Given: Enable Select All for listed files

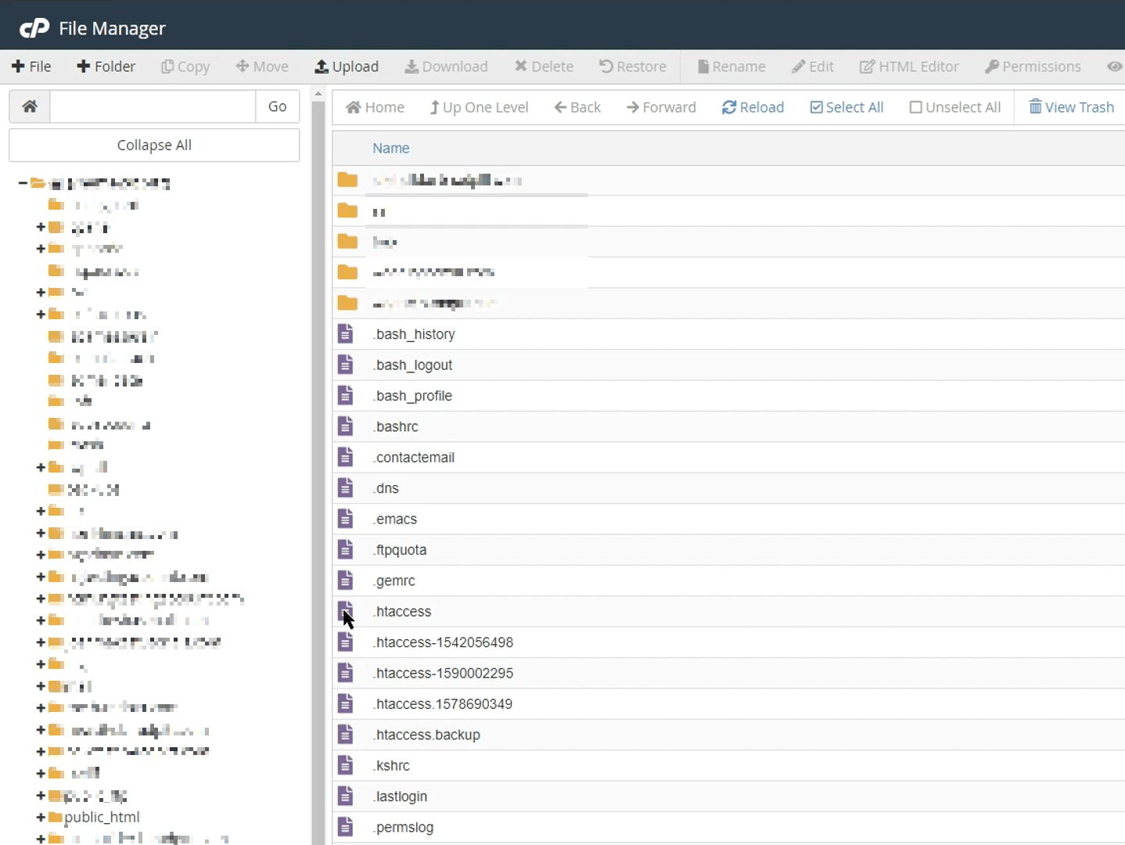Looking at the screenshot, I should (x=846, y=107).
